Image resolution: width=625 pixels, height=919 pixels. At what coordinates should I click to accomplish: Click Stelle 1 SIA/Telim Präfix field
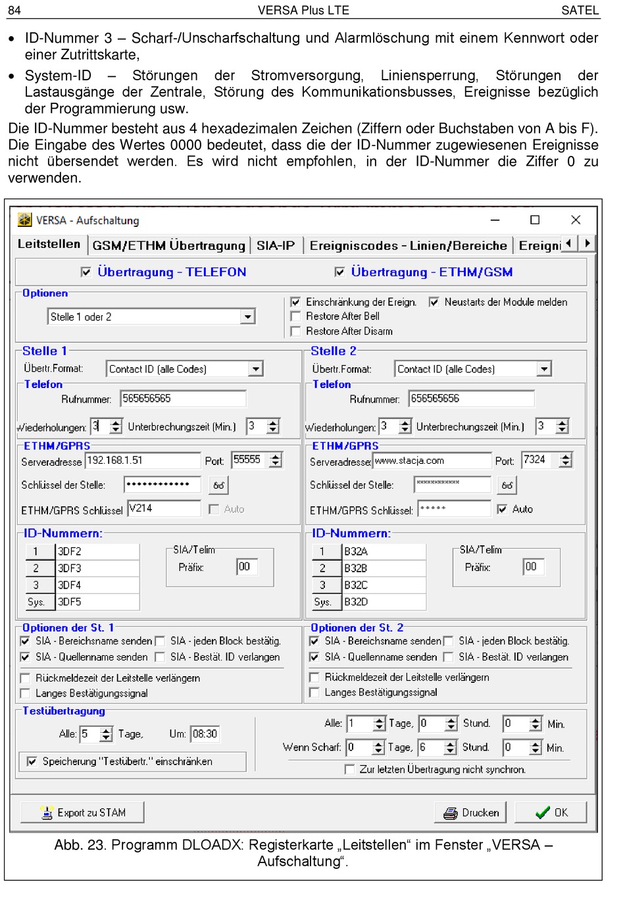coord(247,567)
